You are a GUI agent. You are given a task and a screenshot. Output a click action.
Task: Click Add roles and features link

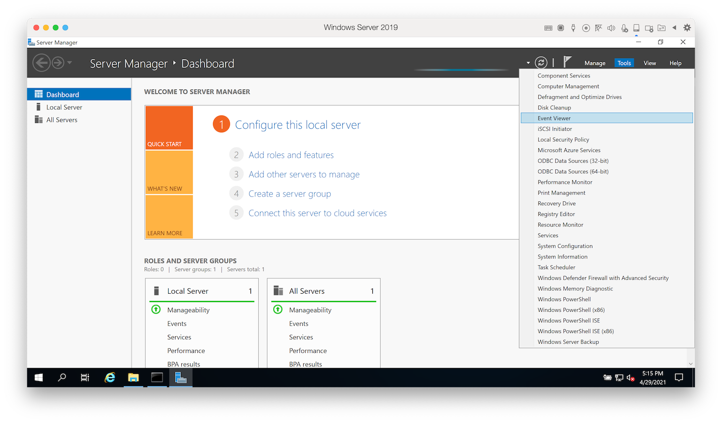(291, 155)
